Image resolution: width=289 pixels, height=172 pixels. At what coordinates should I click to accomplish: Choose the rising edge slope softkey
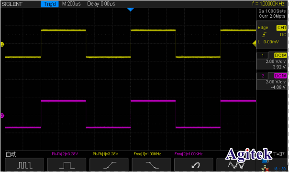point(109,165)
